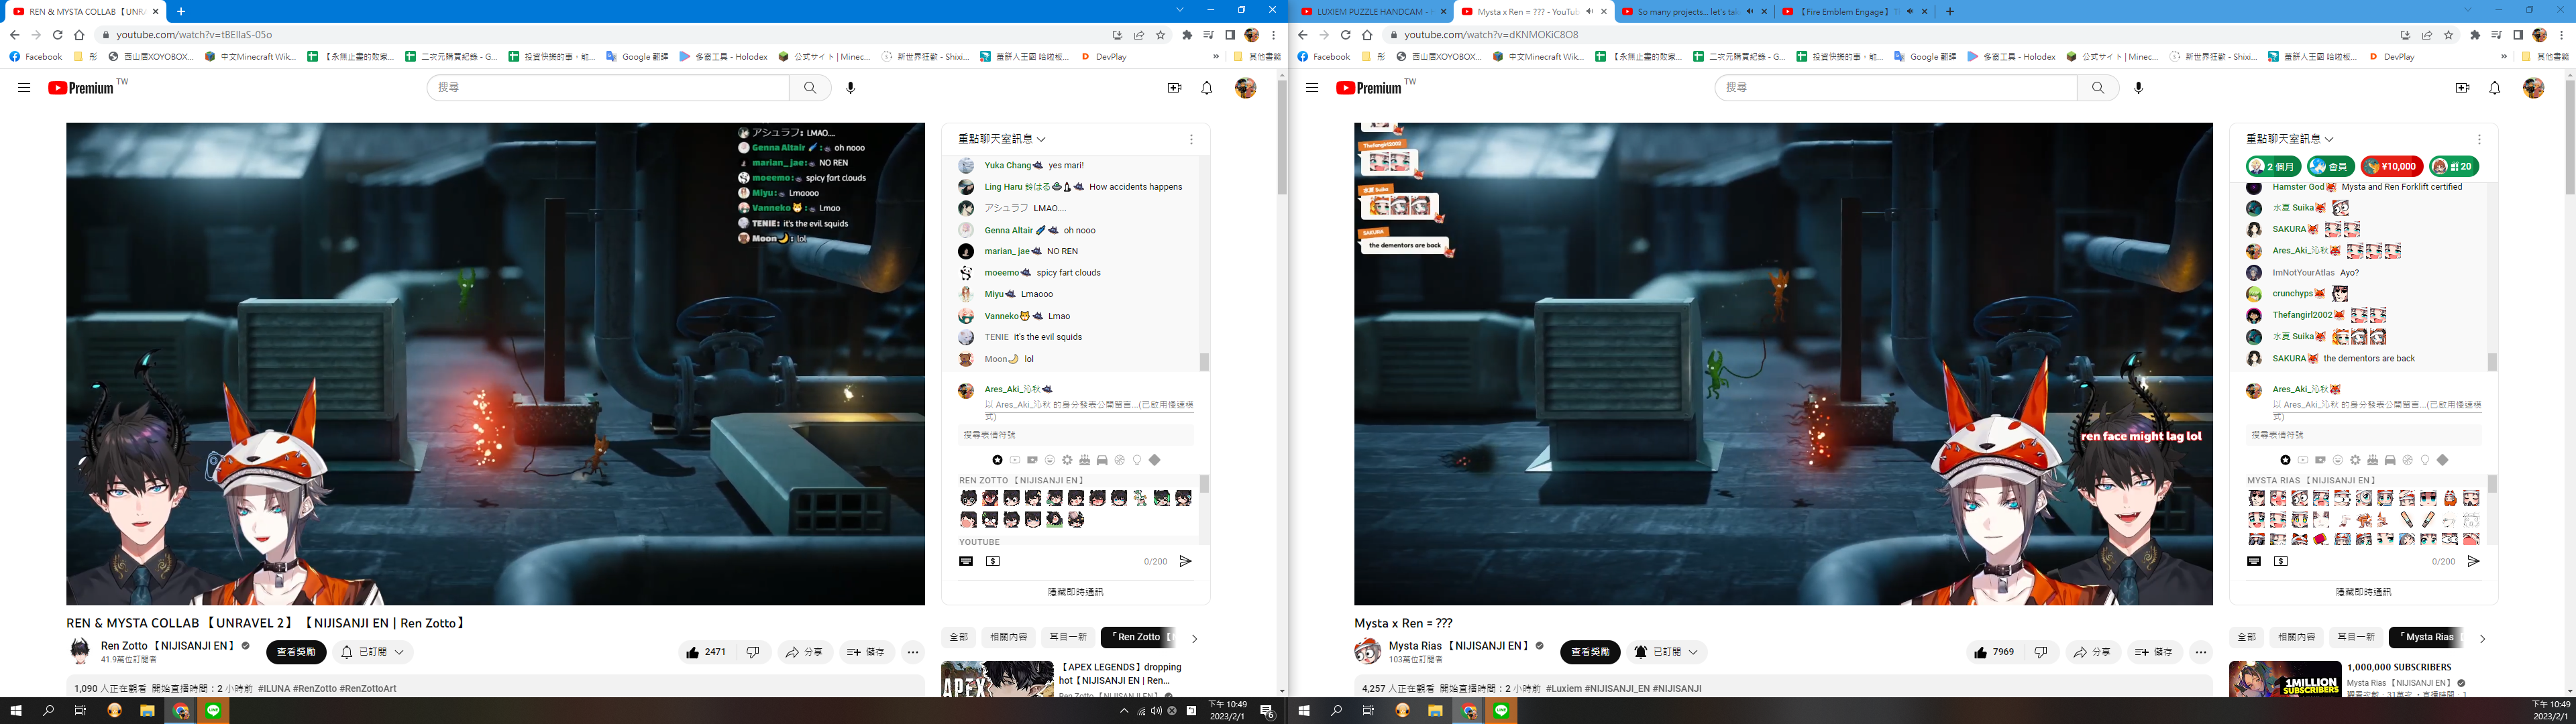2576x724 pixels.
Task: Dislike the Ren Zotto video
Action: coord(752,652)
